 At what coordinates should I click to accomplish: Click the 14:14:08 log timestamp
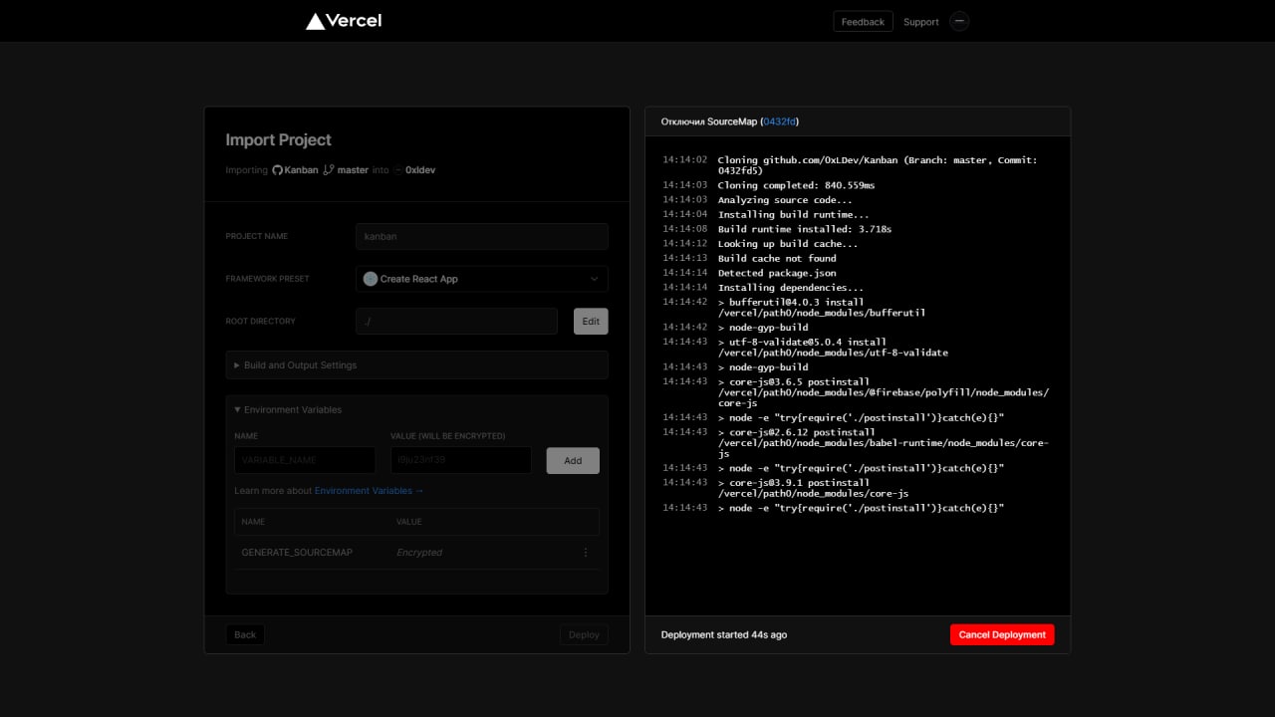[685, 229]
